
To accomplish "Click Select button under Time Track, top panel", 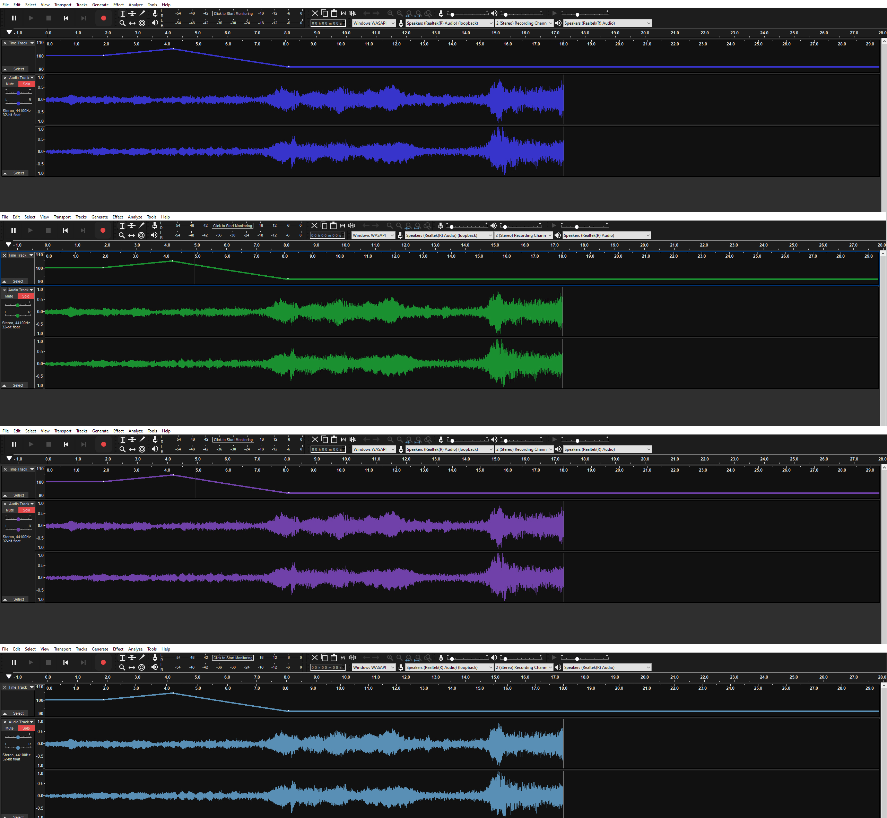I will pyautogui.click(x=19, y=69).
